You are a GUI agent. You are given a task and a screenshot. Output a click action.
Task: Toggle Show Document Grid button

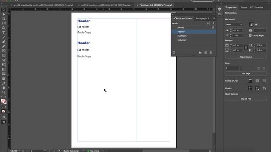[x=264, y=81]
